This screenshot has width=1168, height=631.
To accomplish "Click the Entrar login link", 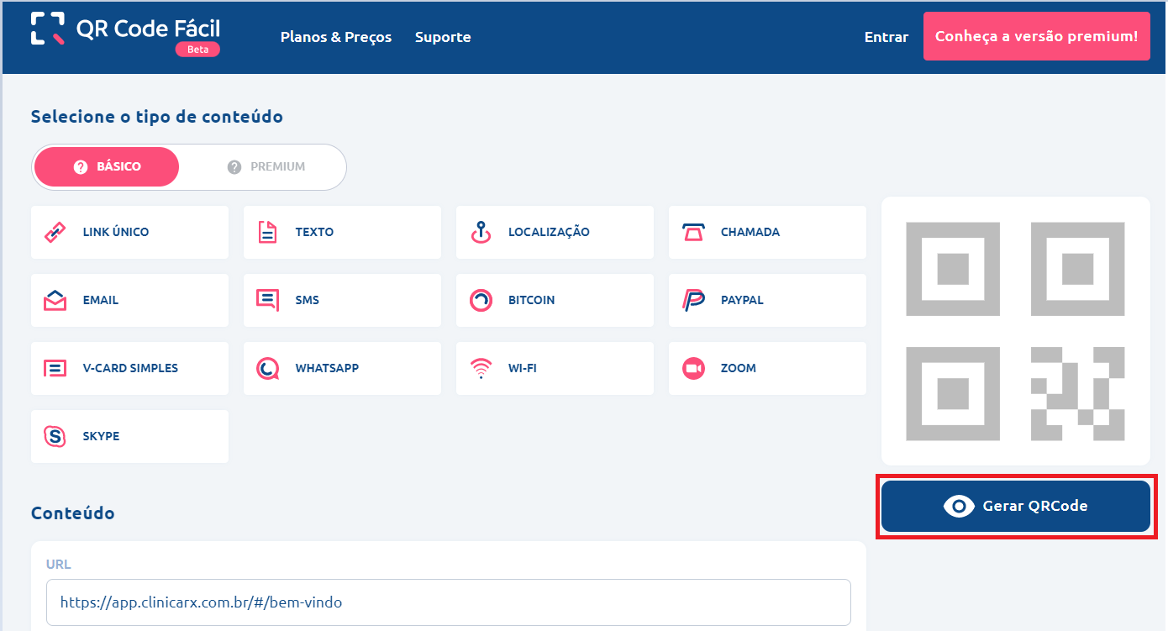I will [886, 37].
